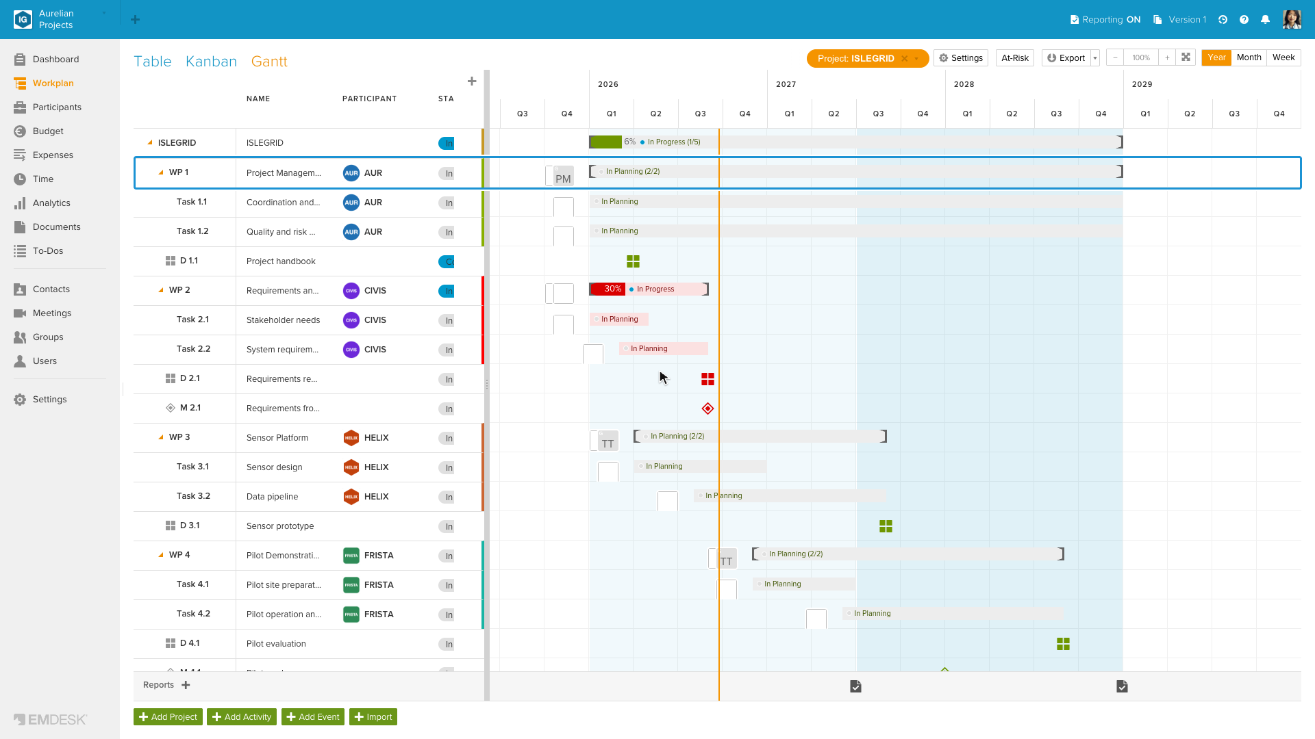Open the notifications bell icon
This screenshot has height=739, width=1315.
1265,20
